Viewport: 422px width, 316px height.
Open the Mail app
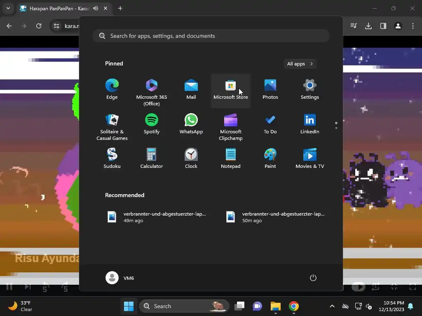click(191, 90)
